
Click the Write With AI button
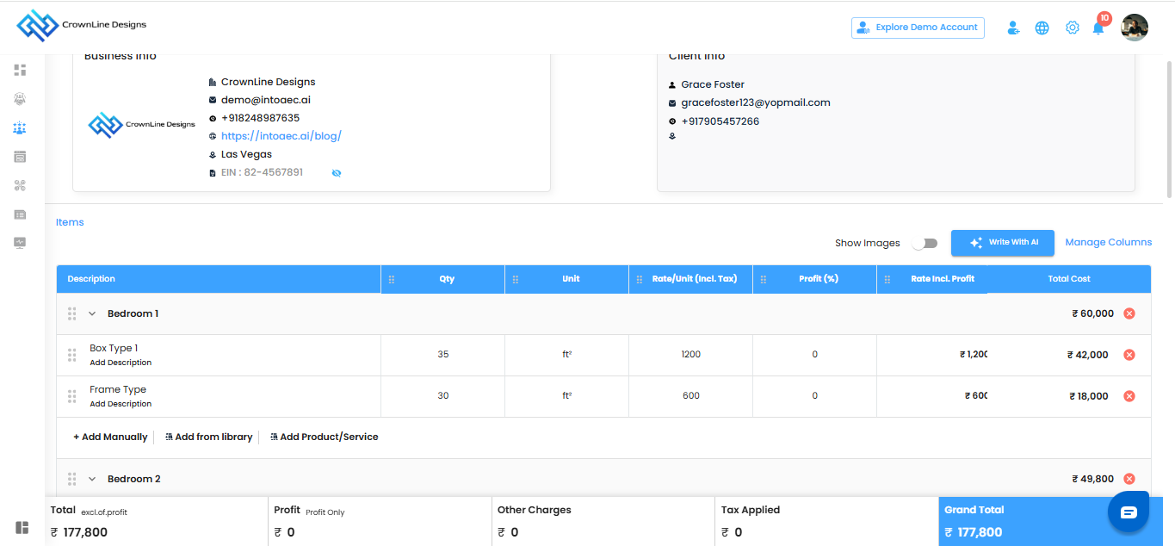[x=1004, y=243]
